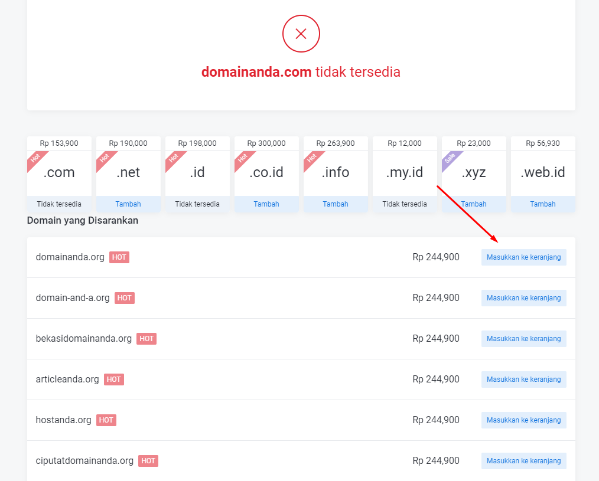599x481 pixels.
Task: Click the HOT badge next to domainanda.org
Action: 119,257
